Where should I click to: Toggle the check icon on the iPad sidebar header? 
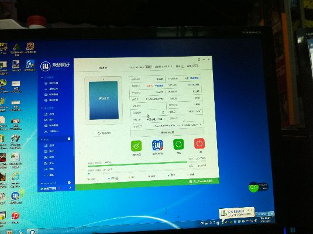(69, 139)
